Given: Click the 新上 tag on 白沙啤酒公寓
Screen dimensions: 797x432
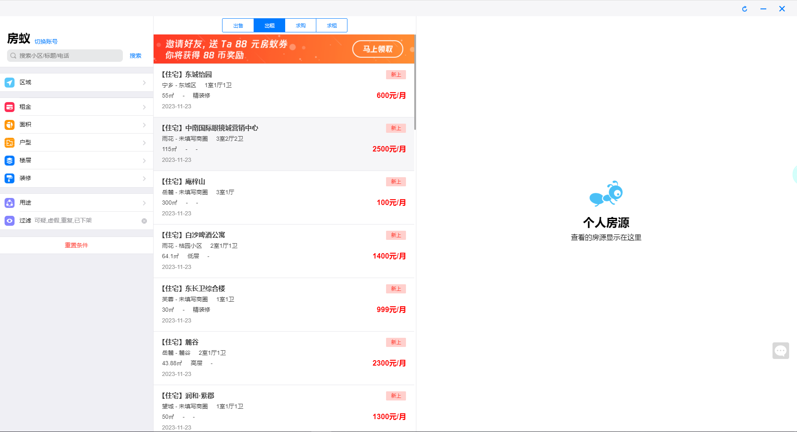Looking at the screenshot, I should (396, 235).
